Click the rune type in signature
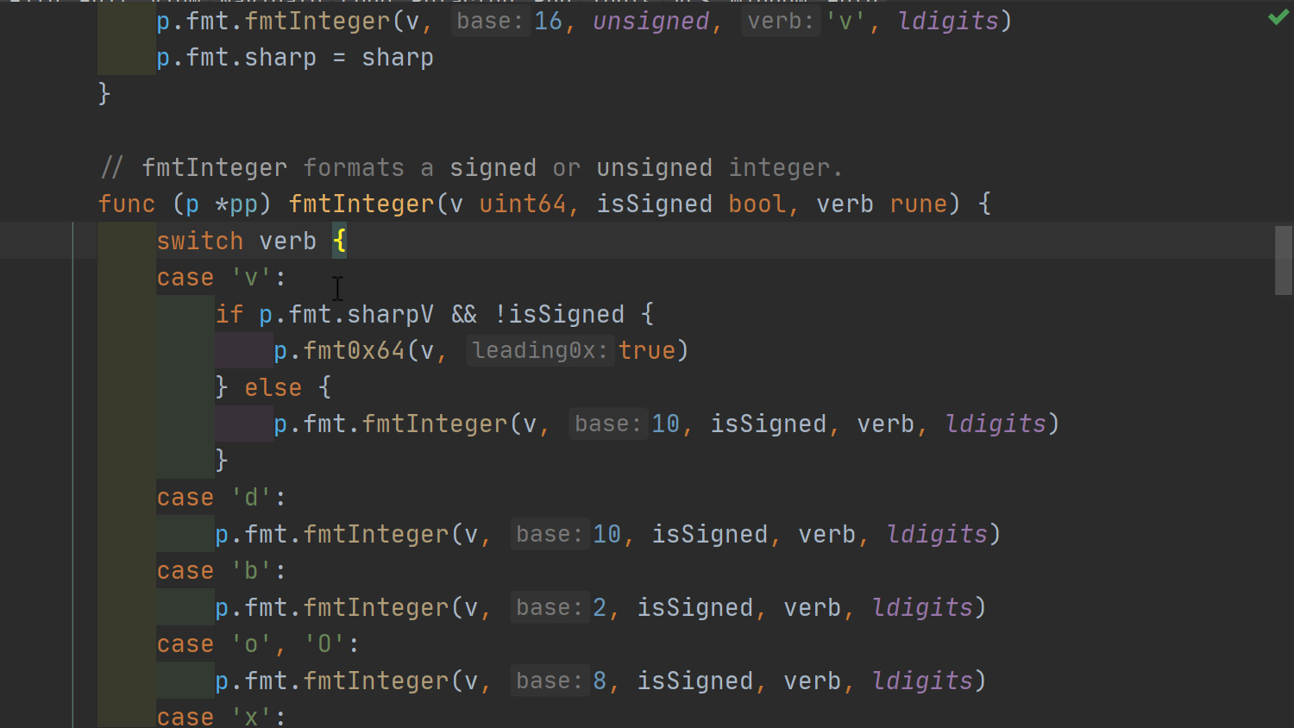 tap(918, 204)
